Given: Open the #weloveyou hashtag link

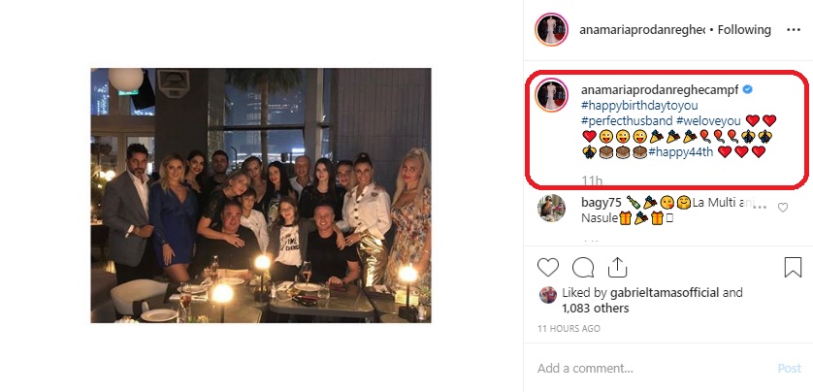Looking at the screenshot, I should pyautogui.click(x=708, y=120).
